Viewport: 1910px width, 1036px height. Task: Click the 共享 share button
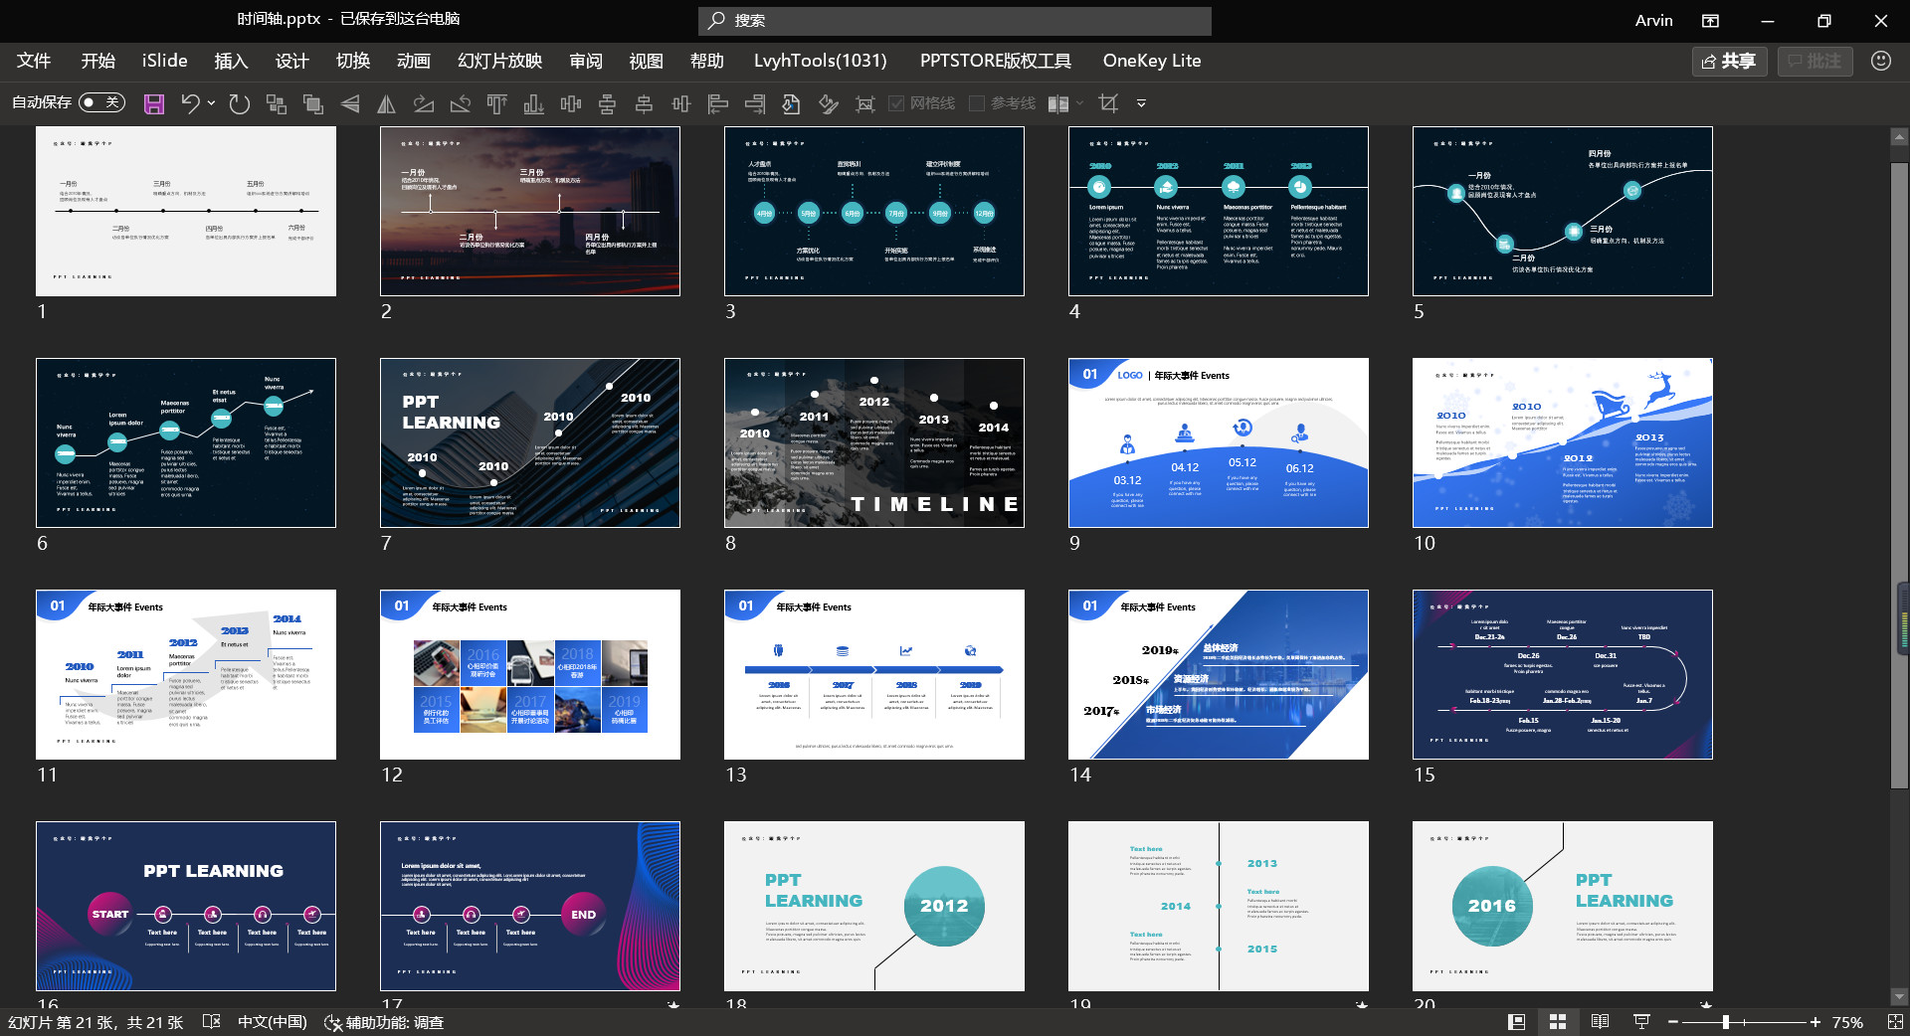1729,62
